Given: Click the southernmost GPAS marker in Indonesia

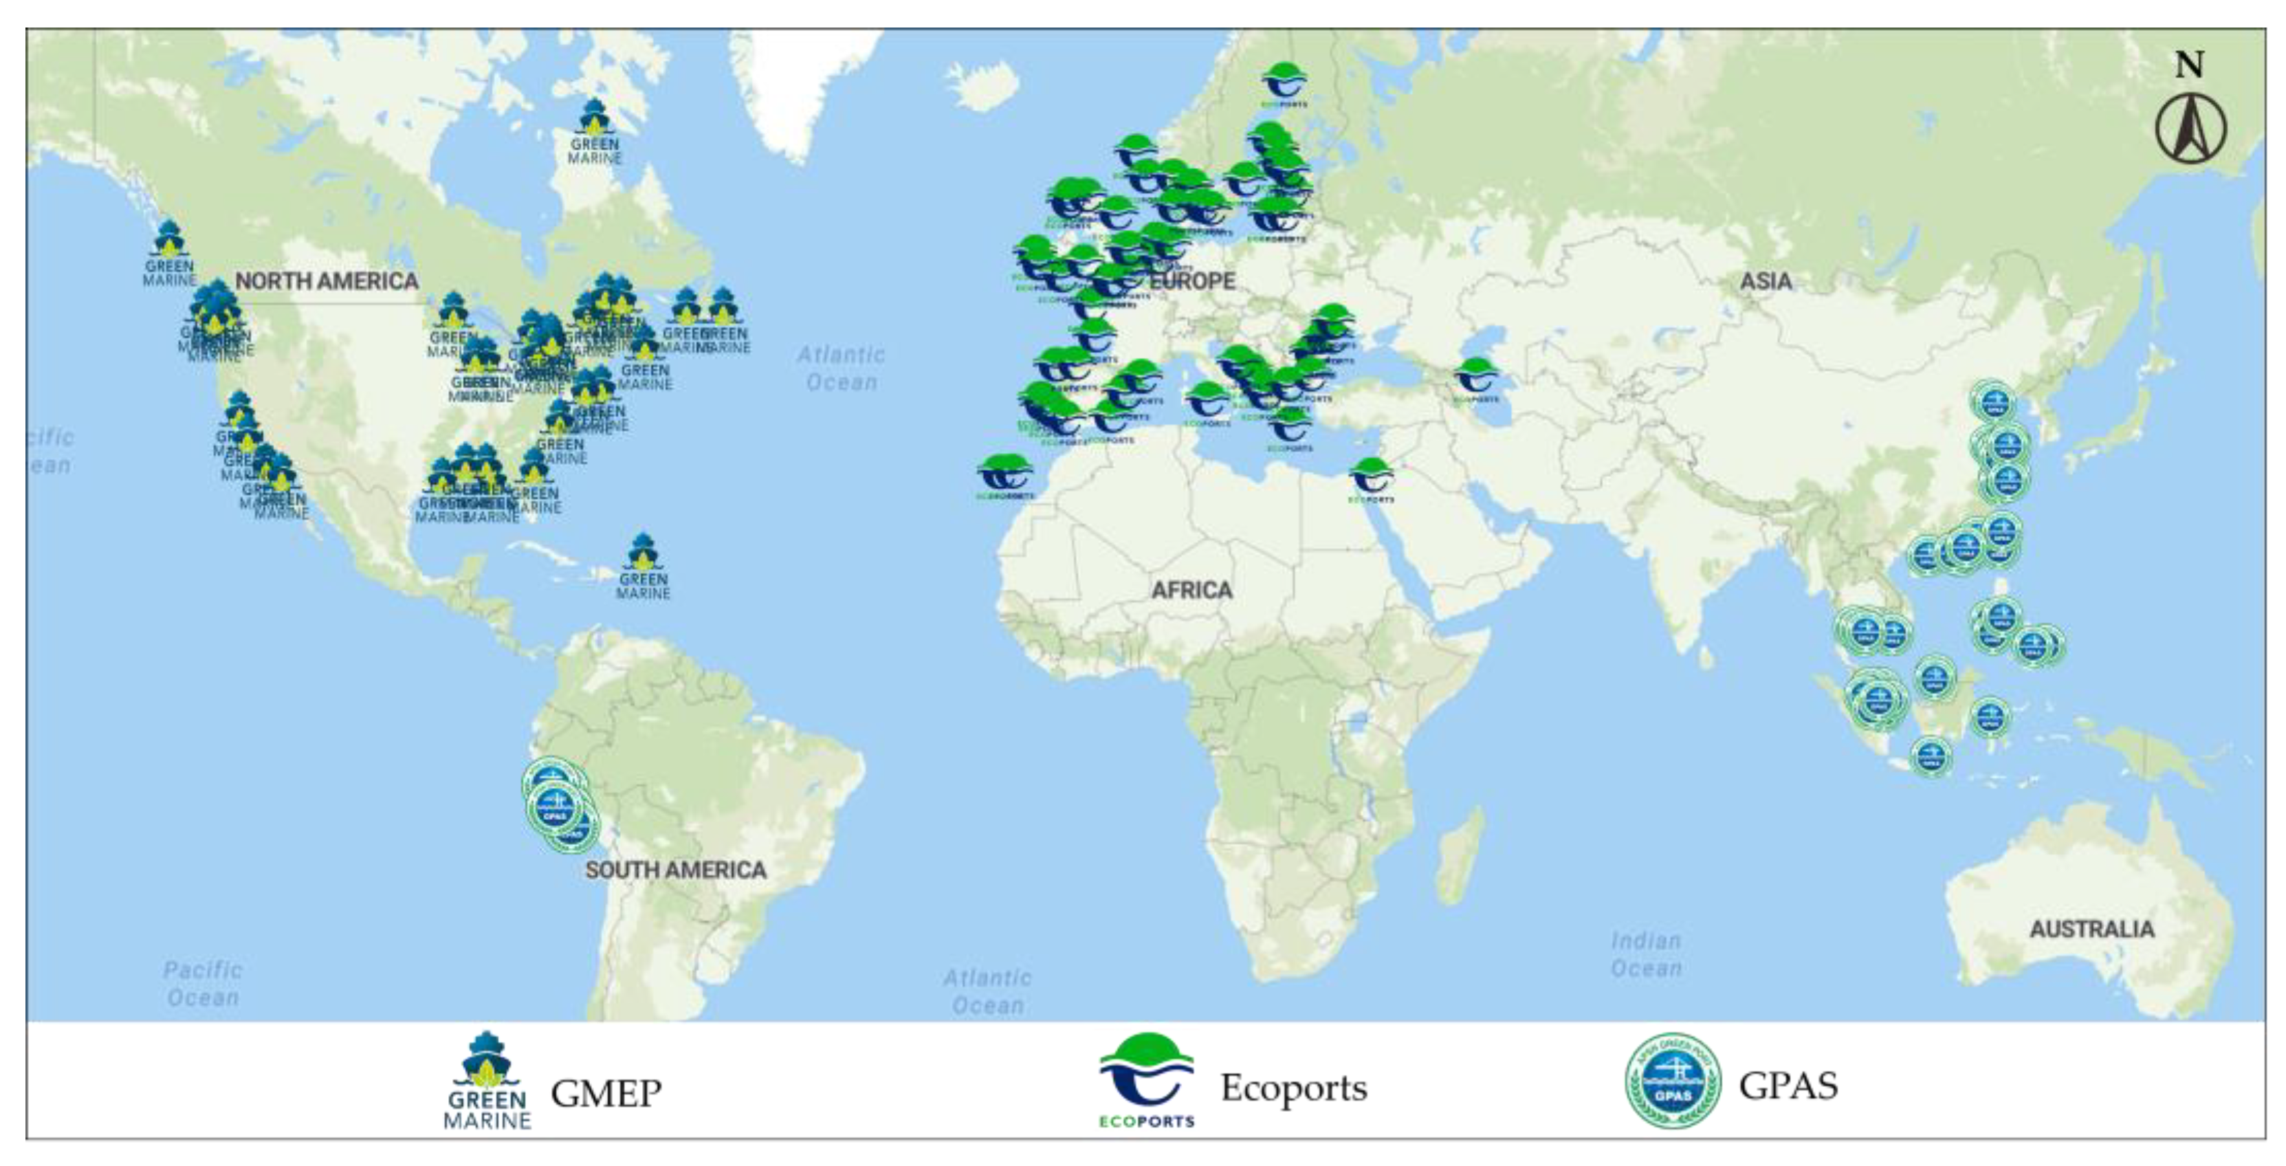Looking at the screenshot, I should coord(1930,756).
